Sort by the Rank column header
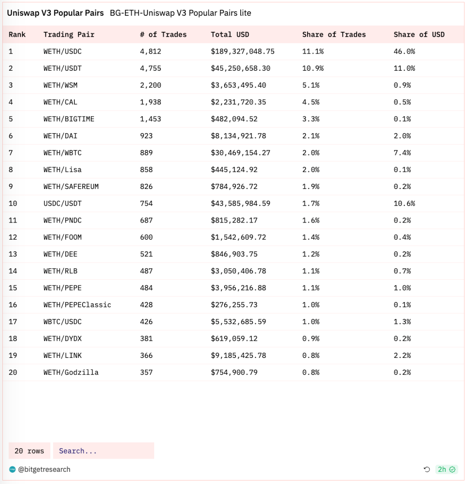Image resolution: width=468 pixels, height=484 pixels. tap(17, 34)
